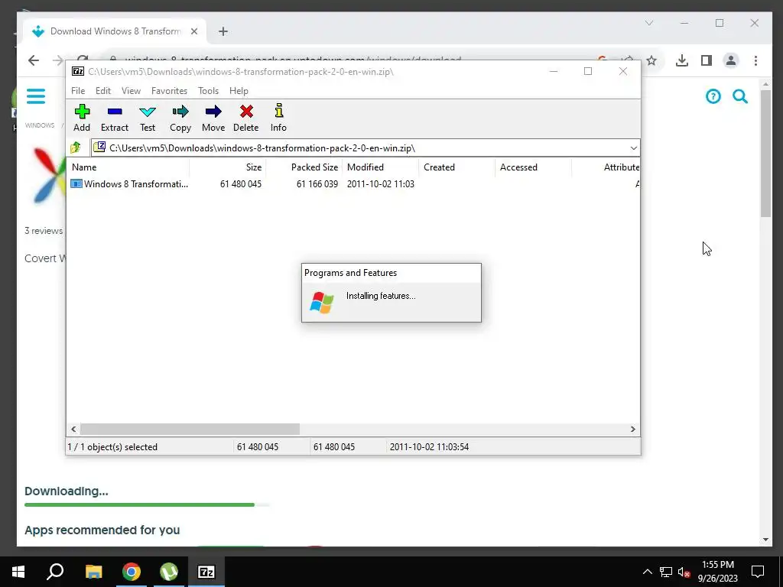The width and height of the screenshot is (783, 587).
Task: Run the Test archive tool
Action: (148, 118)
